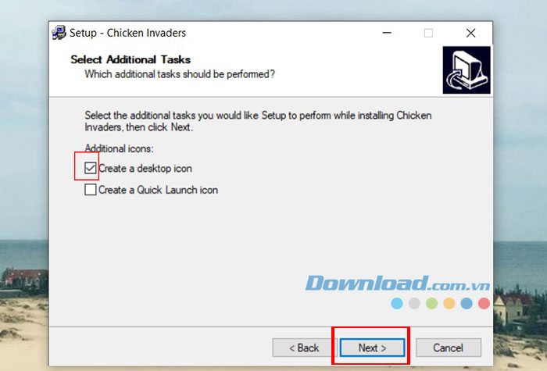The height and width of the screenshot is (371, 547).
Task: Click the Setup installer icon in title bar
Action: tap(59, 33)
